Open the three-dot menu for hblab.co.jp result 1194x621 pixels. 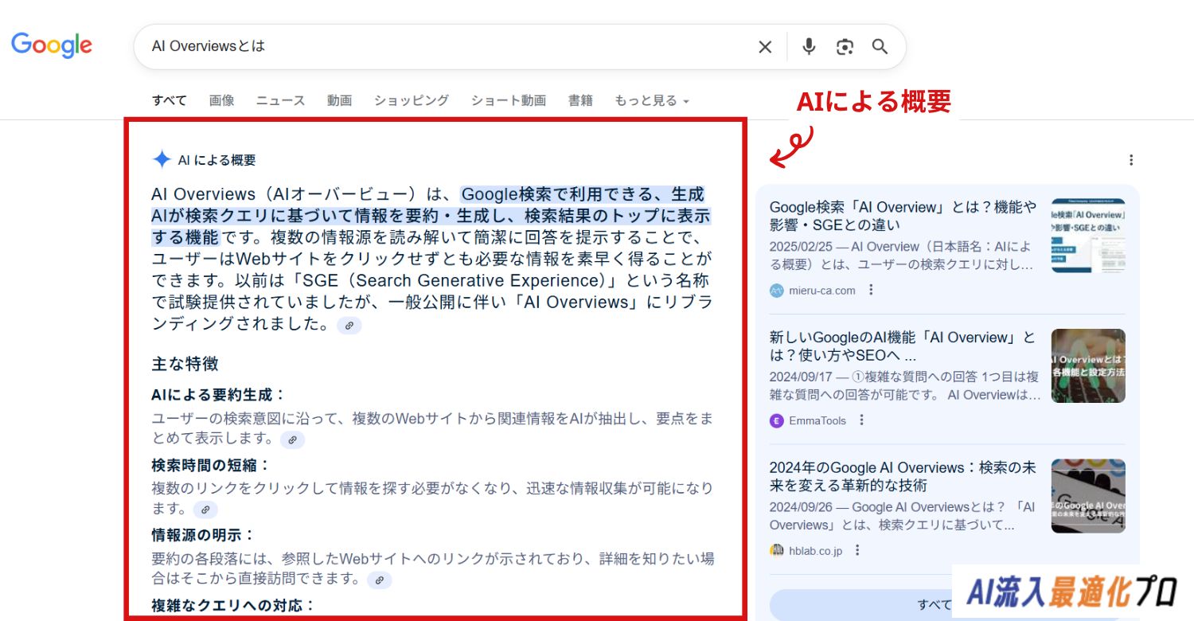(857, 550)
